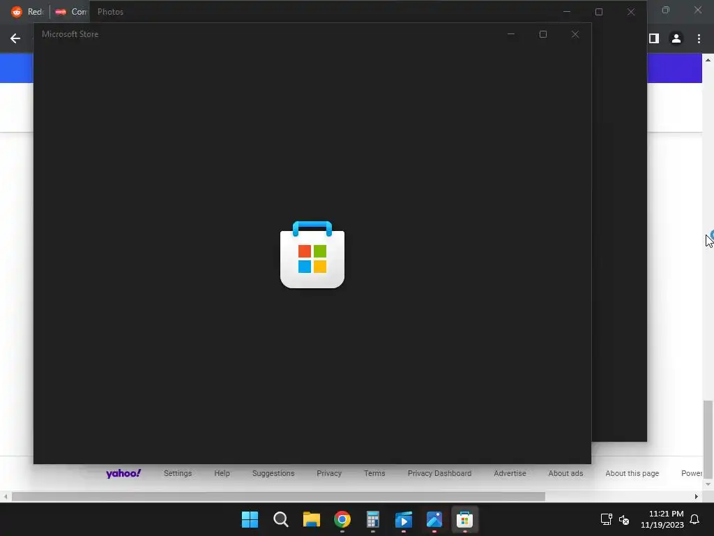Open About this page link
Viewport: 714px width, 536px height.
click(632, 473)
